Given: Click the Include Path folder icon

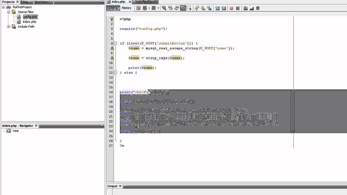Looking at the screenshot, I should 14,27.
